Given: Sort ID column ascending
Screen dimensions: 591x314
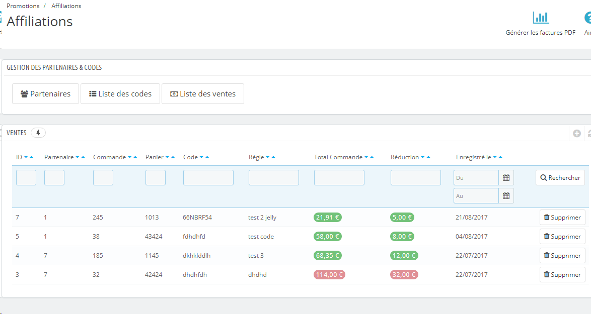Looking at the screenshot, I should (32, 157).
